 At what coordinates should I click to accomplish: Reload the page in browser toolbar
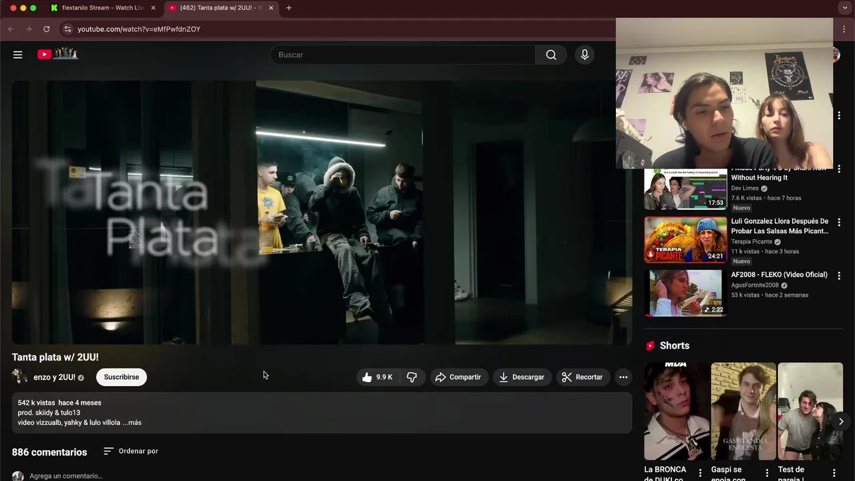(x=46, y=29)
